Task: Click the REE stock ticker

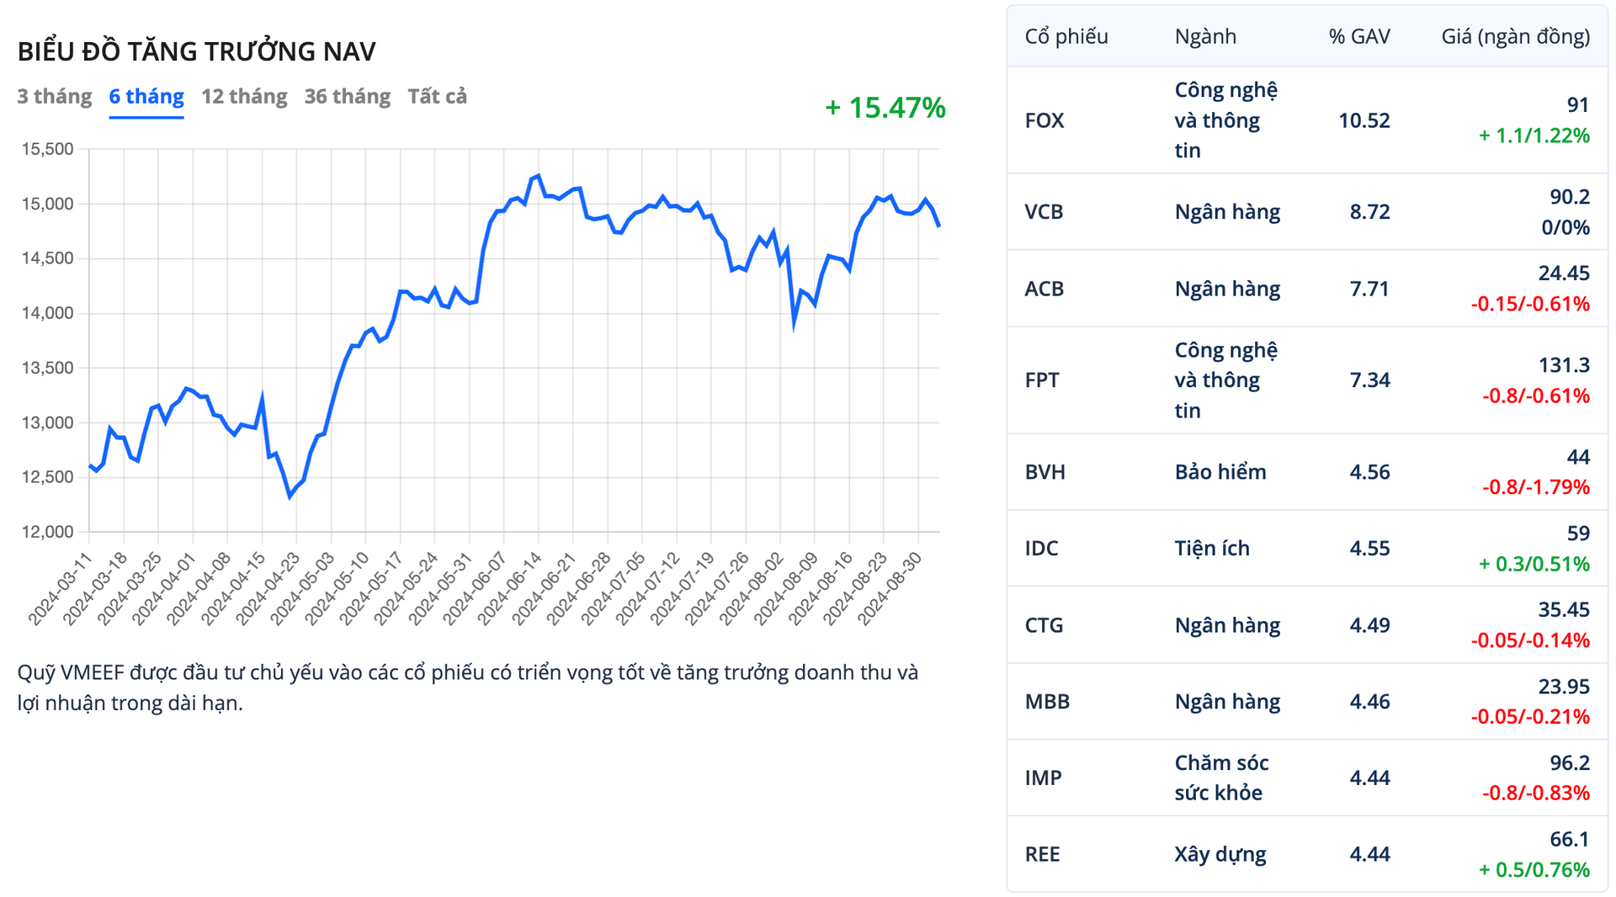Action: coord(1043,854)
